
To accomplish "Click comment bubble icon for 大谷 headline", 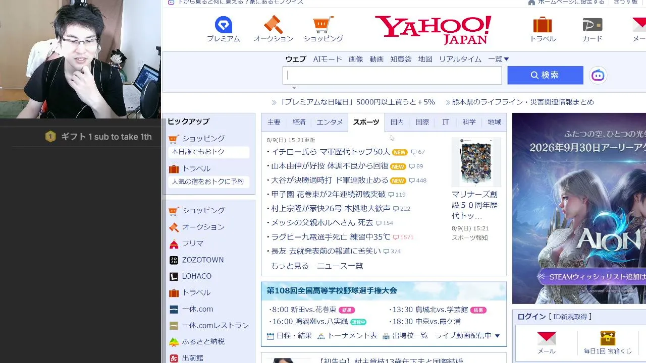I will tap(412, 180).
